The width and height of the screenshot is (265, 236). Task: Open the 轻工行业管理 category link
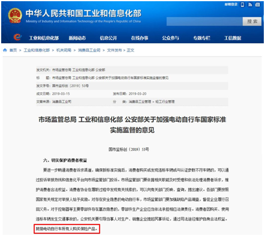[x=165, y=101]
